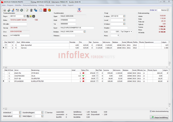Open the Program menu
The image size is (173, 122).
point(10,5)
